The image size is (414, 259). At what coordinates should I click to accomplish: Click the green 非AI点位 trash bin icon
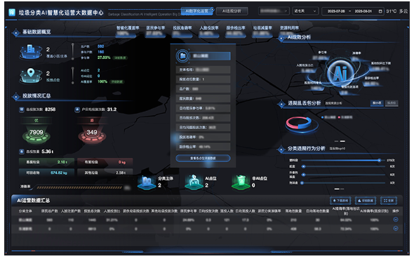pyautogui.click(x=241, y=182)
